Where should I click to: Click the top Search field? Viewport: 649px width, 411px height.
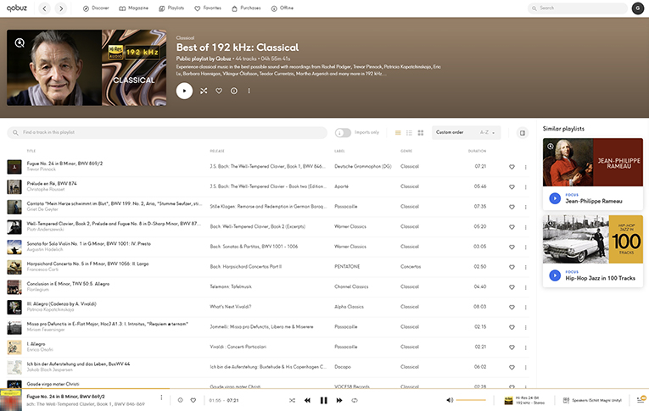pyautogui.click(x=578, y=8)
